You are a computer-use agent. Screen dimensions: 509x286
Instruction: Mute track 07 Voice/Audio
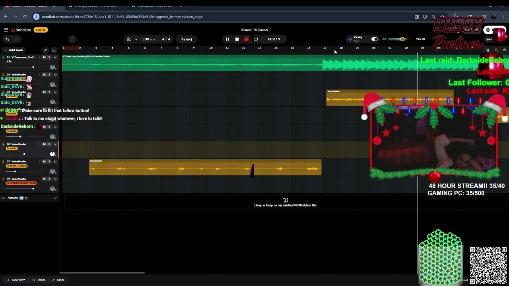point(44,162)
